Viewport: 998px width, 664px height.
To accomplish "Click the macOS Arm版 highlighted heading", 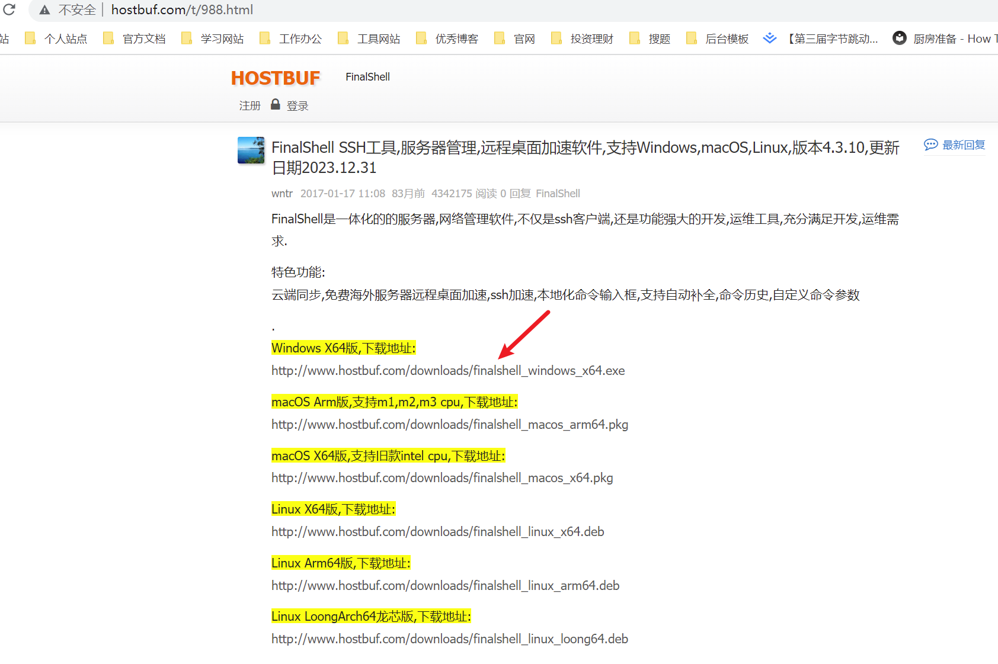I will (395, 402).
